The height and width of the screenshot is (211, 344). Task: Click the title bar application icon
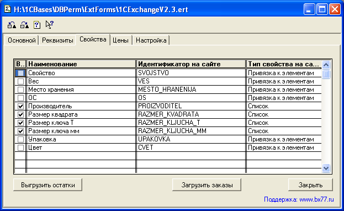point(8,9)
